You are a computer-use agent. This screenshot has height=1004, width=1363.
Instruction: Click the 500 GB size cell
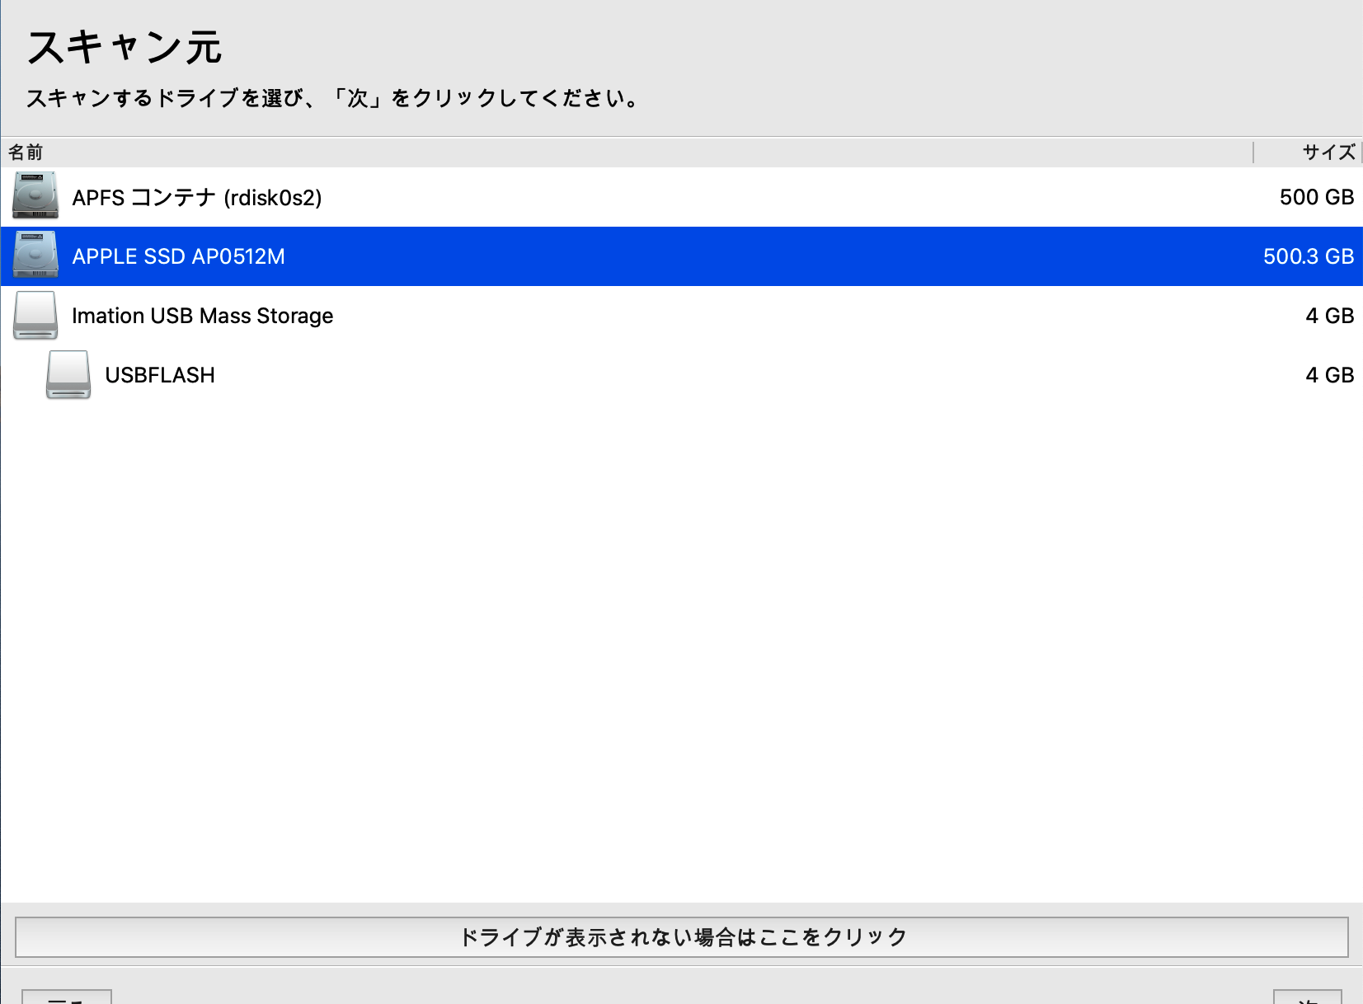[1316, 197]
